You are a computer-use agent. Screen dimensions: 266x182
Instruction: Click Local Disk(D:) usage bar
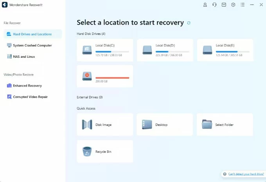click(x=173, y=52)
